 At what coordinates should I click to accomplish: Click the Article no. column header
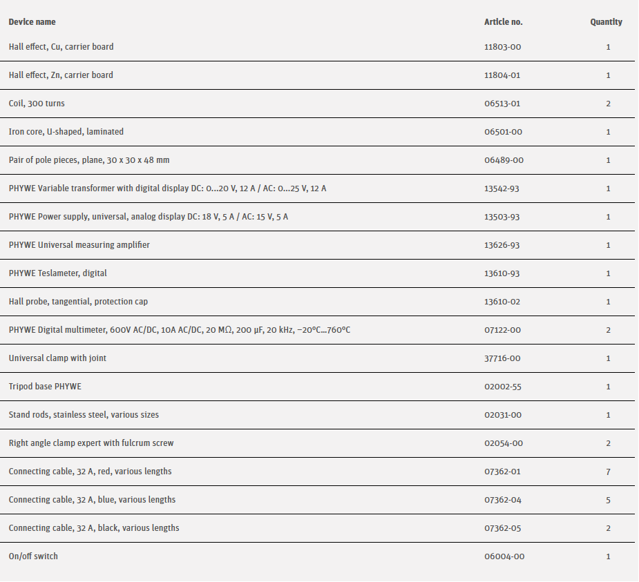(503, 22)
